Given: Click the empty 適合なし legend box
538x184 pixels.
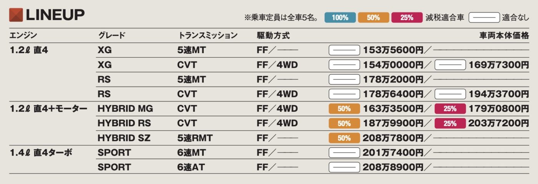Looking at the screenshot, I should (x=484, y=17).
